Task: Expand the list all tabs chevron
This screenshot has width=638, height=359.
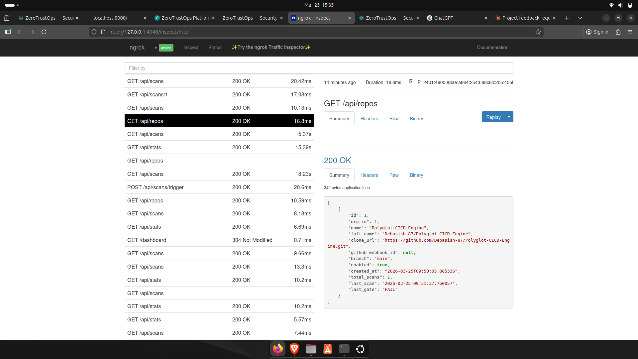Action: coord(580,18)
